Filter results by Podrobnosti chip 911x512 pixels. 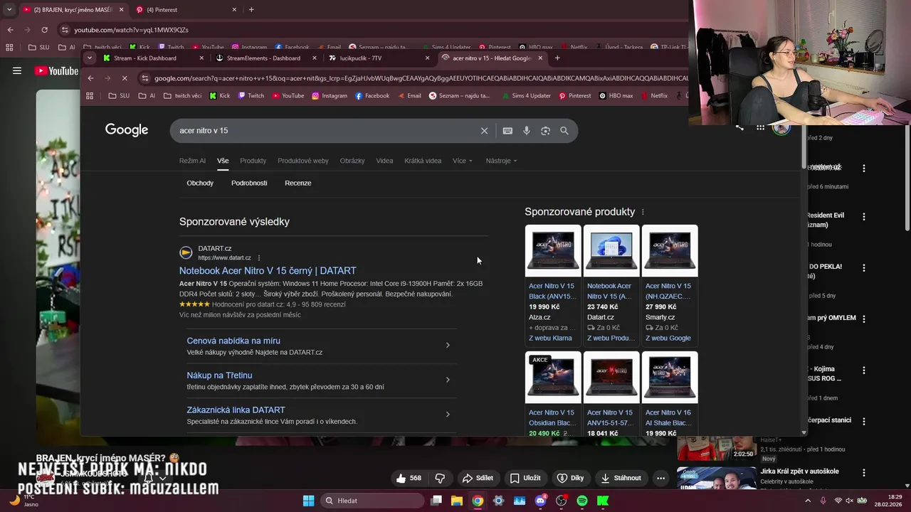pyautogui.click(x=249, y=183)
